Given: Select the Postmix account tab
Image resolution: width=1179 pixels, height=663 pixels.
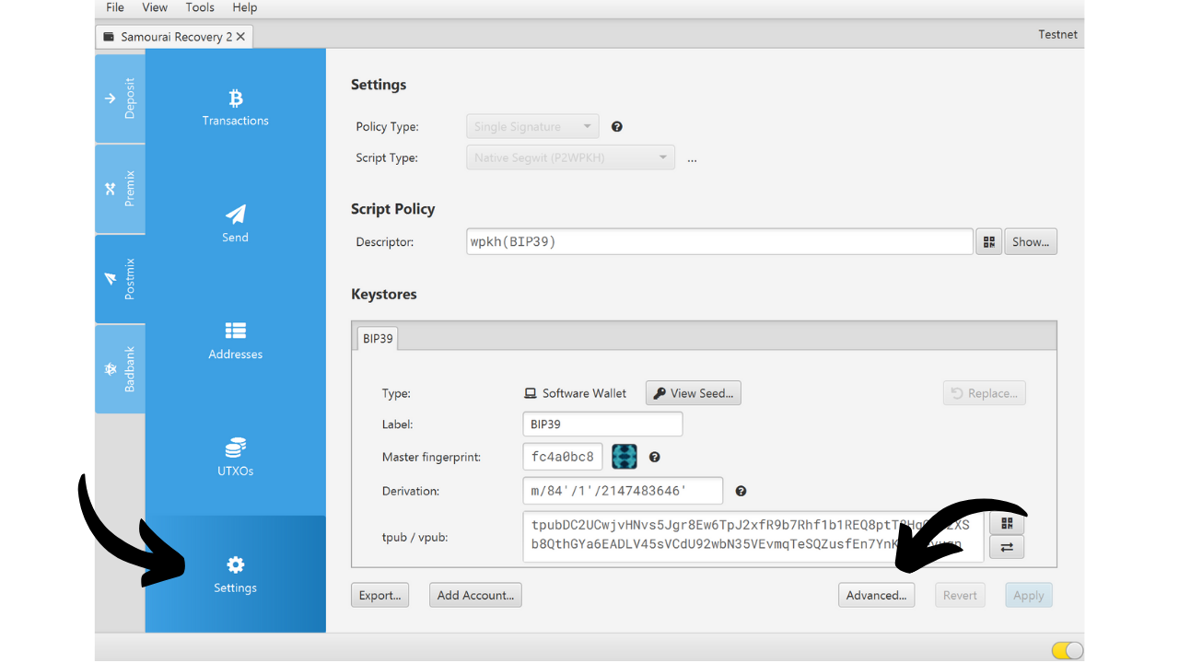Looking at the screenshot, I should 120,278.
